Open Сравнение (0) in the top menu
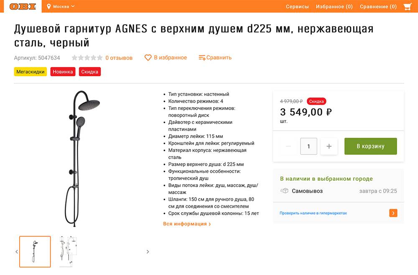 click(378, 7)
